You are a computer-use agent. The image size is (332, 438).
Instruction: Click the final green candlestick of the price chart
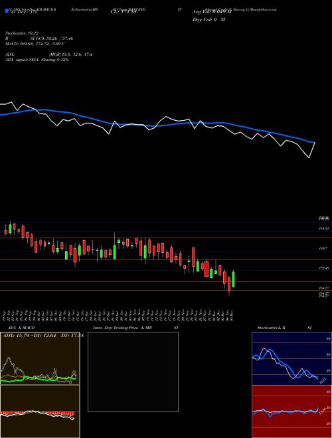[x=233, y=279]
